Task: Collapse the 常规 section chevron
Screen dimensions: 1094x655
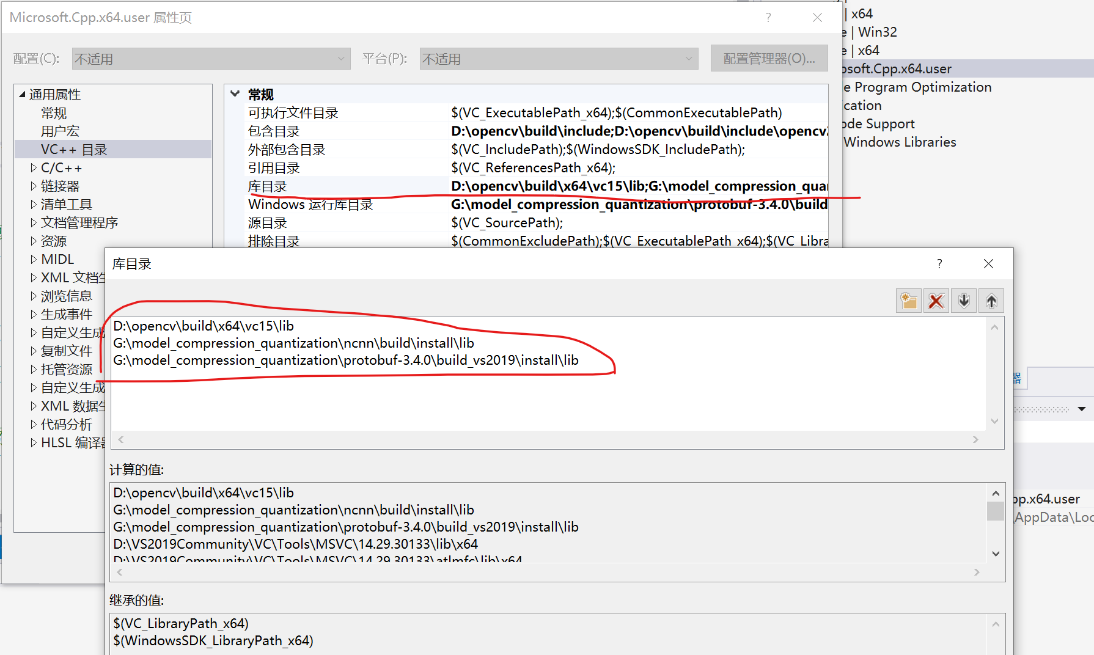Action: (235, 94)
